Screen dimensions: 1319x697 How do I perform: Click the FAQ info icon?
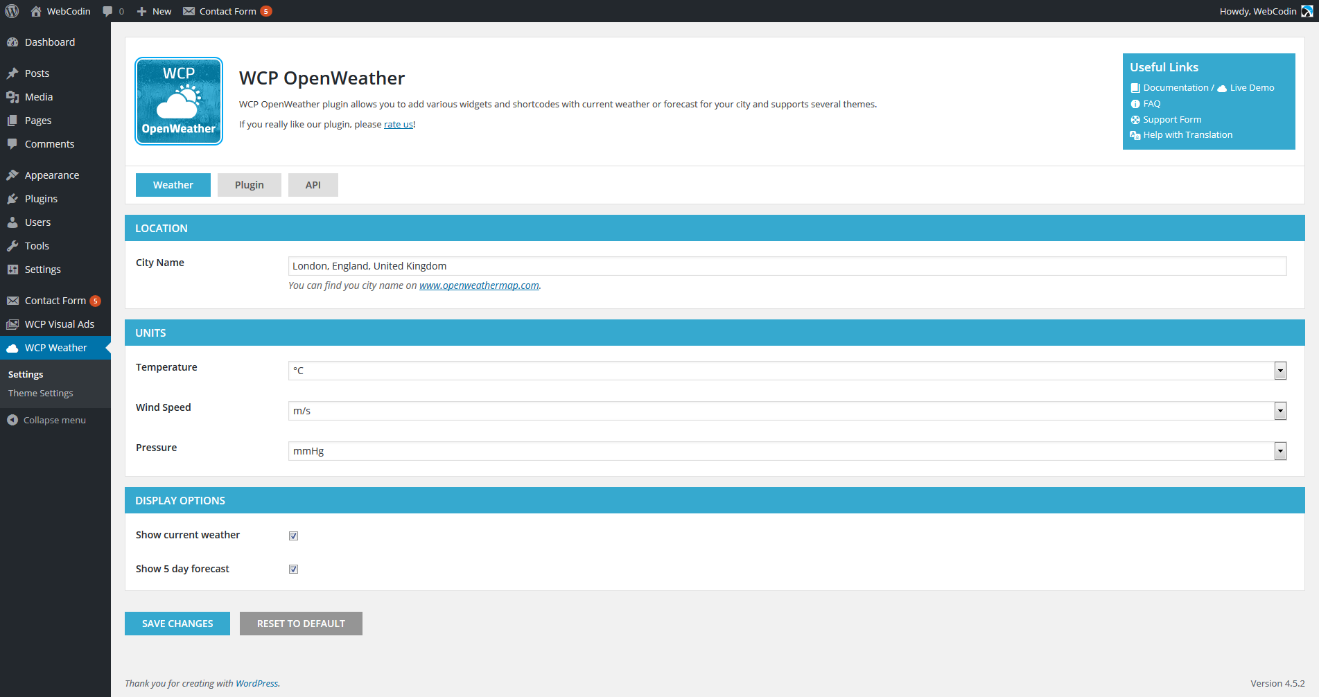(1135, 104)
